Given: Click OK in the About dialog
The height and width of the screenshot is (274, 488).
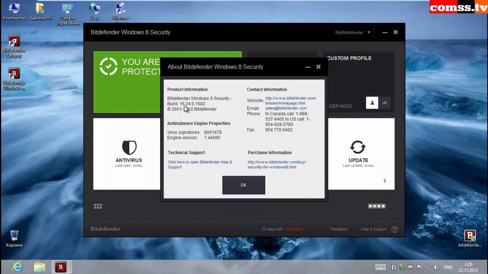Looking at the screenshot, I should [x=244, y=185].
